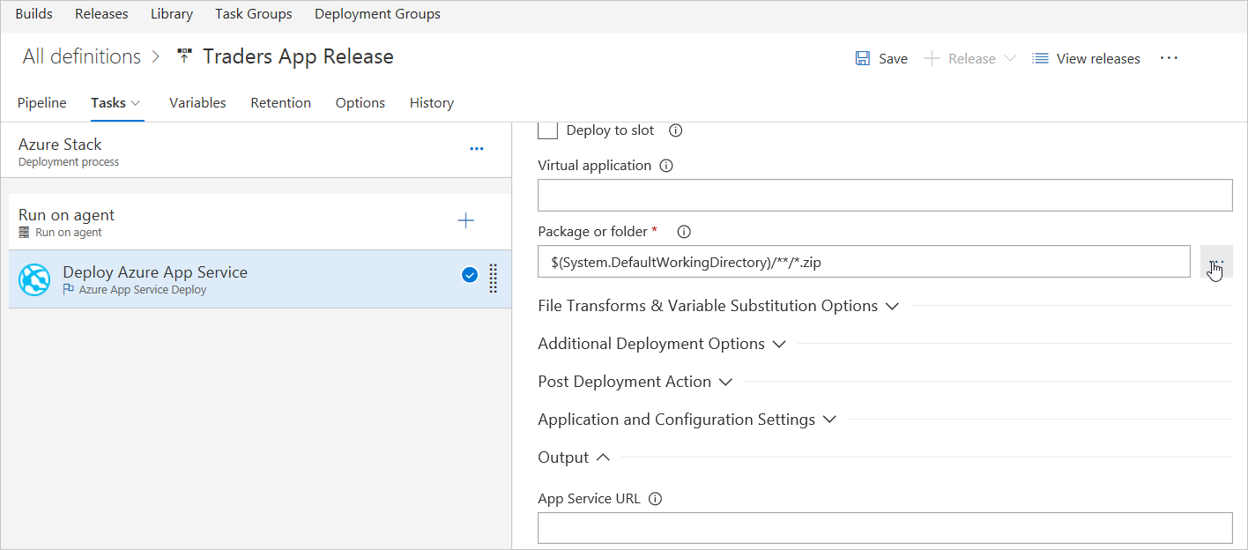Switch to the Variables tab
The image size is (1248, 550).
pos(197,103)
